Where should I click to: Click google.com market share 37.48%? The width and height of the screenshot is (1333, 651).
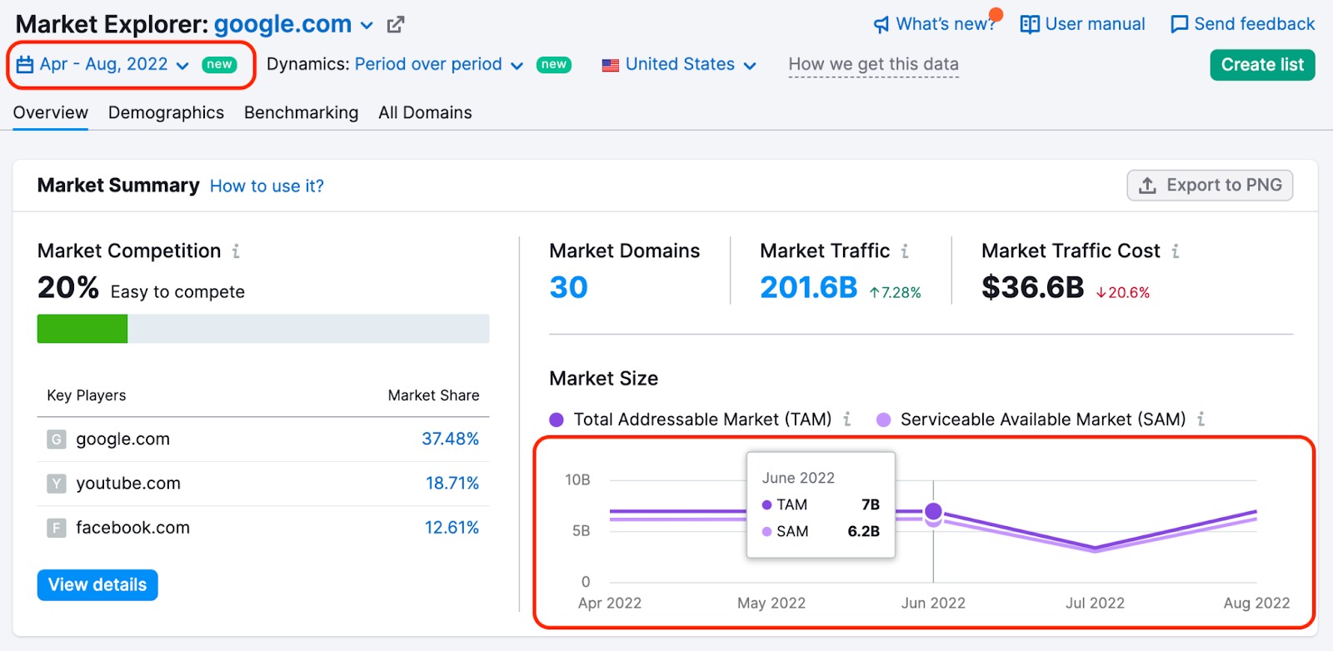[450, 439]
